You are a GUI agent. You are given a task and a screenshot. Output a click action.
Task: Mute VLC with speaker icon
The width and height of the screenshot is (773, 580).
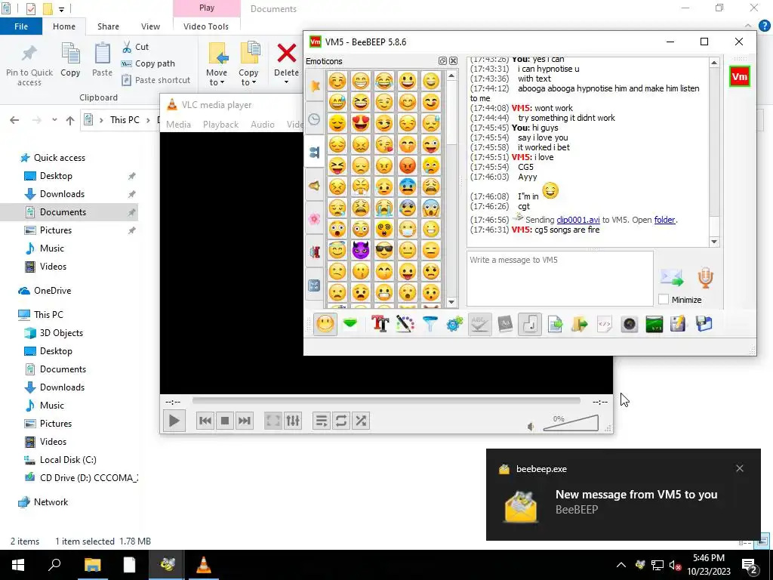531,427
